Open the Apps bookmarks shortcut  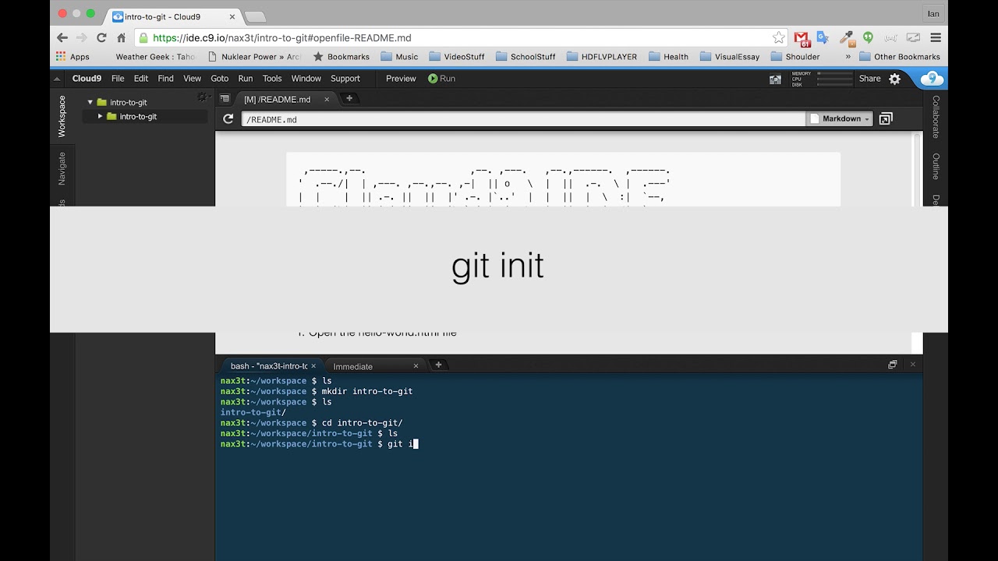(x=73, y=57)
